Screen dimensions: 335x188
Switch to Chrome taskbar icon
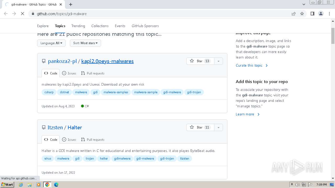click(x=47, y=185)
